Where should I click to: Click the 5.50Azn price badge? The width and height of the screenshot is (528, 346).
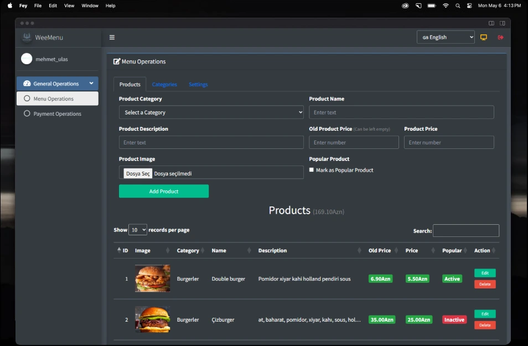[417, 278]
